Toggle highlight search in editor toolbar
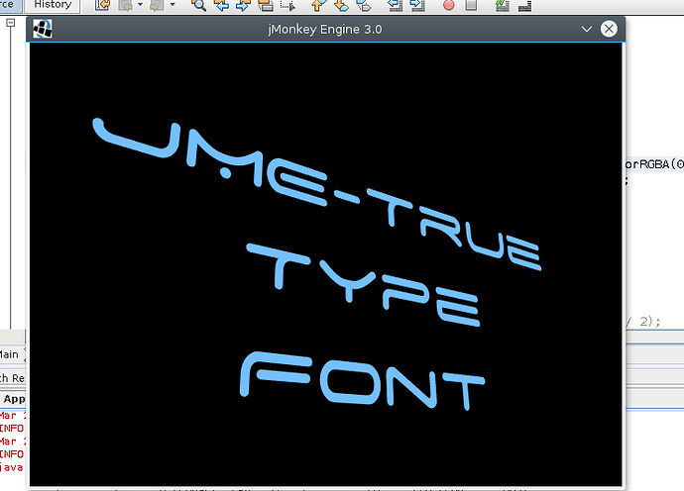The width and height of the screenshot is (684, 491). click(x=266, y=5)
